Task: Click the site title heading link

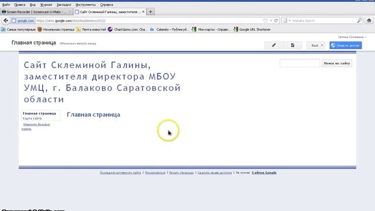Action: (102, 82)
